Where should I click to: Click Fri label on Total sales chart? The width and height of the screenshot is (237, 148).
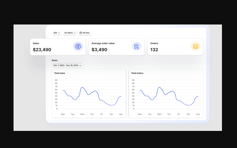coord(102,114)
